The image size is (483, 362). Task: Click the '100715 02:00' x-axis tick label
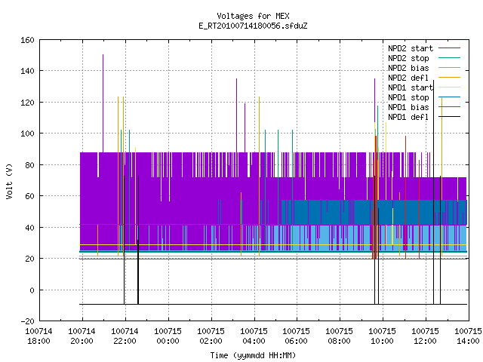[x=211, y=336]
